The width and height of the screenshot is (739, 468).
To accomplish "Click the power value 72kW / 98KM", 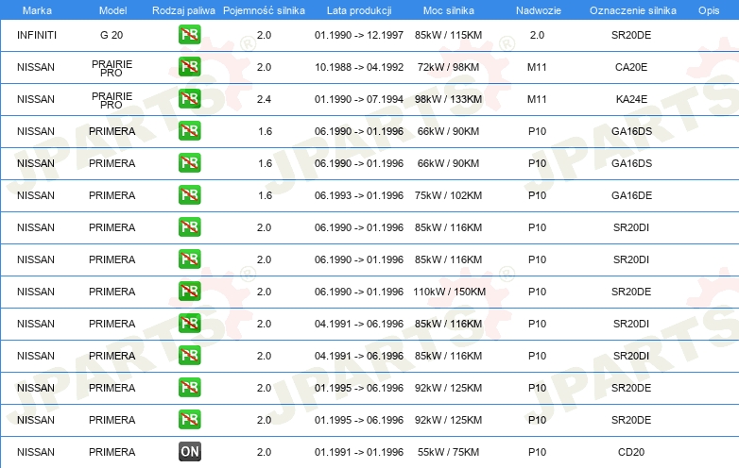I will 448,67.
